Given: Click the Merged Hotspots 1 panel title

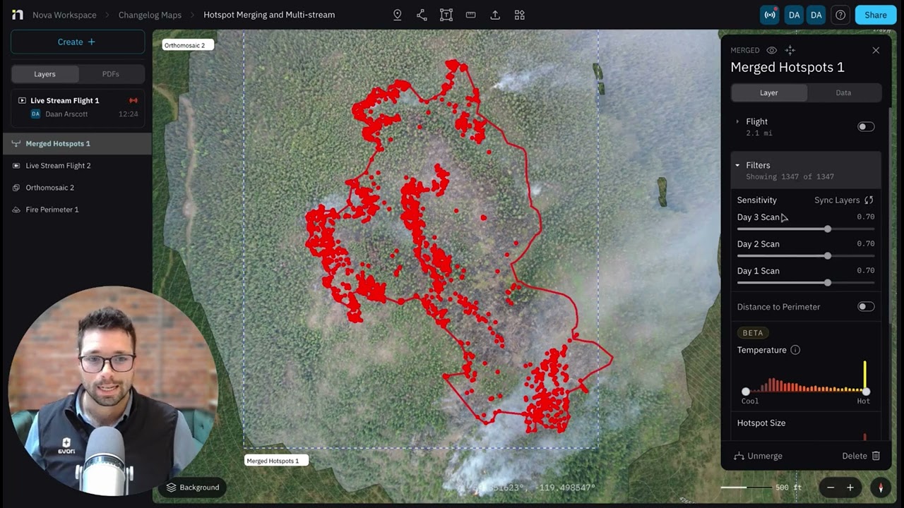Looking at the screenshot, I should [787, 67].
